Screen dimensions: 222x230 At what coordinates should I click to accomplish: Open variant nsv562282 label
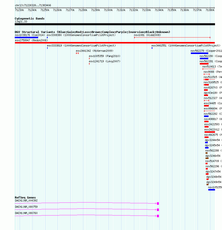(213, 114)
